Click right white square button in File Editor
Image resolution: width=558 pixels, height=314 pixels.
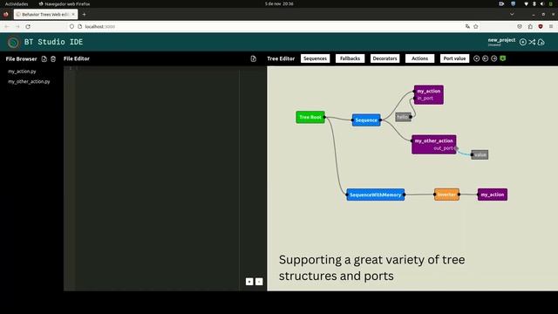(259, 282)
